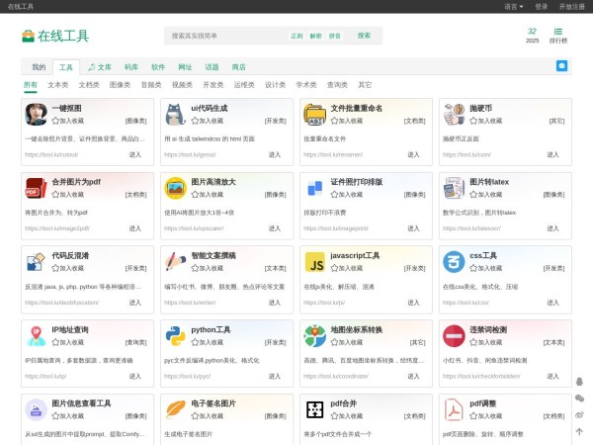
Task: Open the 抛硬币 coin toss icon
Action: coord(454,115)
